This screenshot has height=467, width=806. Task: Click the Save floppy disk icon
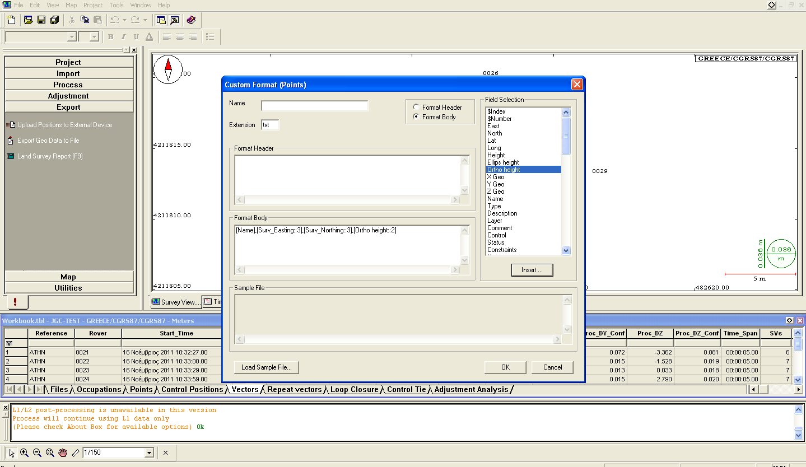pyautogui.click(x=41, y=20)
